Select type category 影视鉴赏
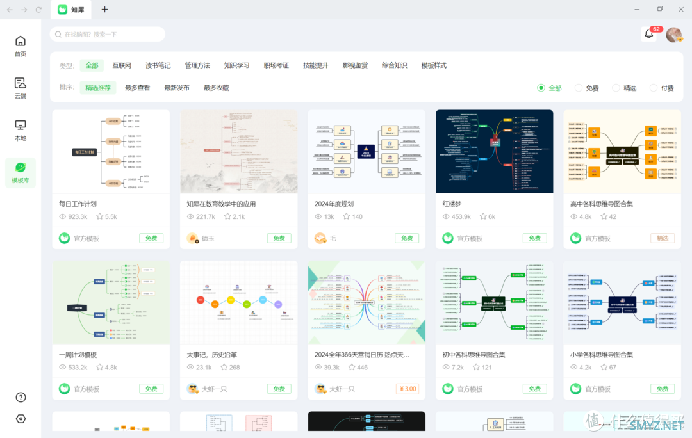Screen dimensions: 692x438 coord(355,65)
